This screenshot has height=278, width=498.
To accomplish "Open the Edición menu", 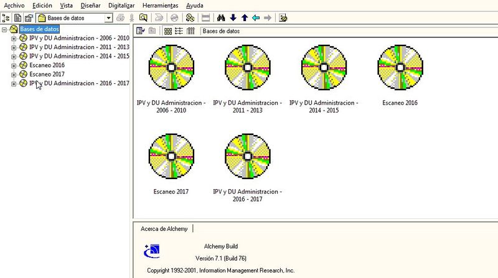I will pyautogui.click(x=42, y=6).
